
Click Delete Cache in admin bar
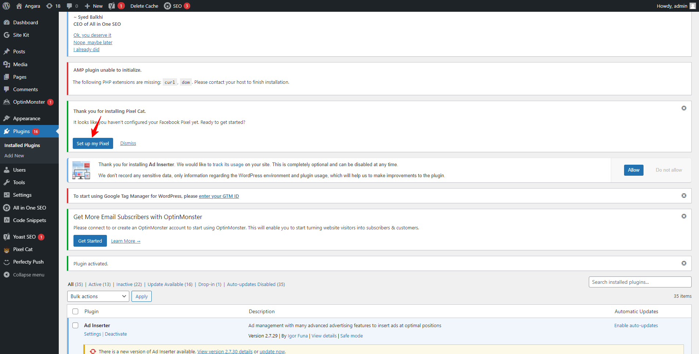[x=144, y=6]
